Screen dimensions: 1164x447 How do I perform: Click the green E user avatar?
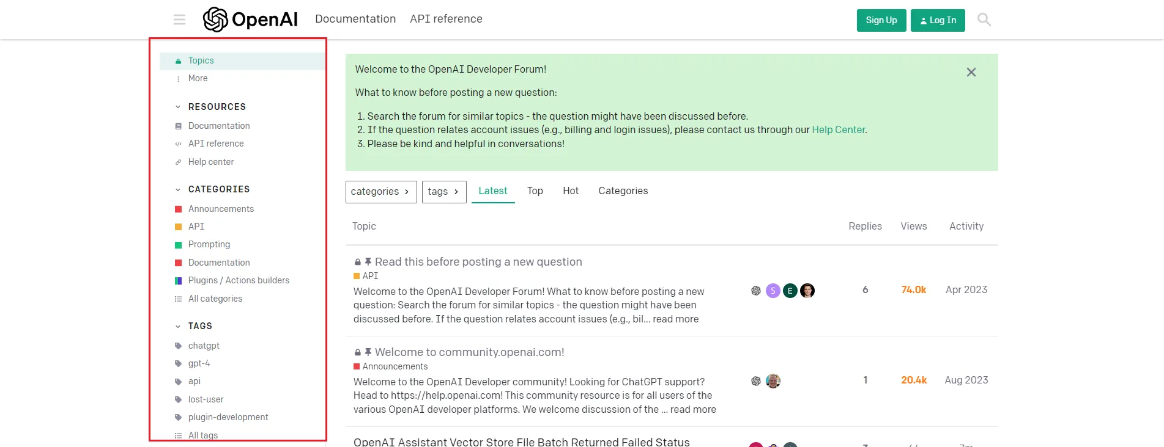(x=790, y=291)
